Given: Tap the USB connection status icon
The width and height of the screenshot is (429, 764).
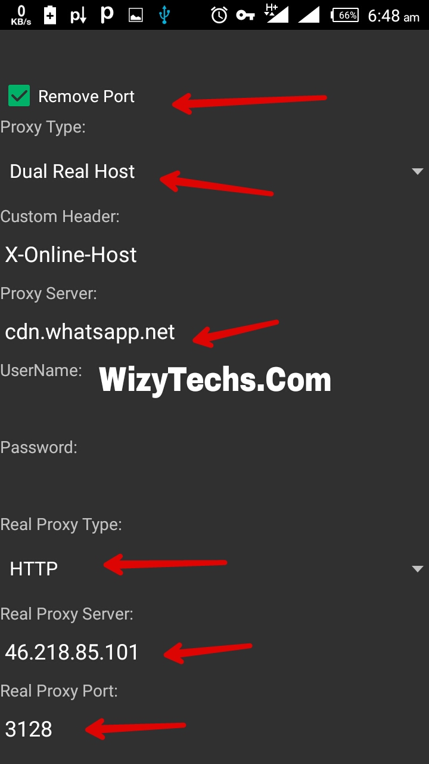Looking at the screenshot, I should (x=164, y=16).
